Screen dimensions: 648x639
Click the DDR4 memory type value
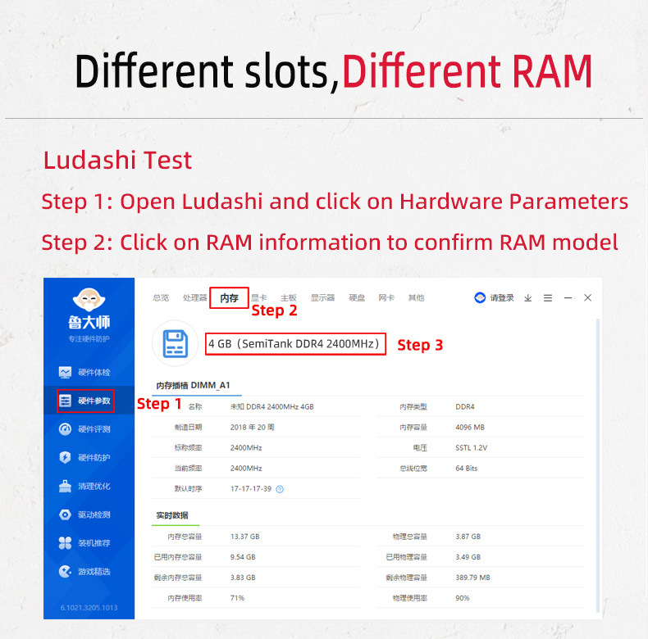click(x=465, y=406)
